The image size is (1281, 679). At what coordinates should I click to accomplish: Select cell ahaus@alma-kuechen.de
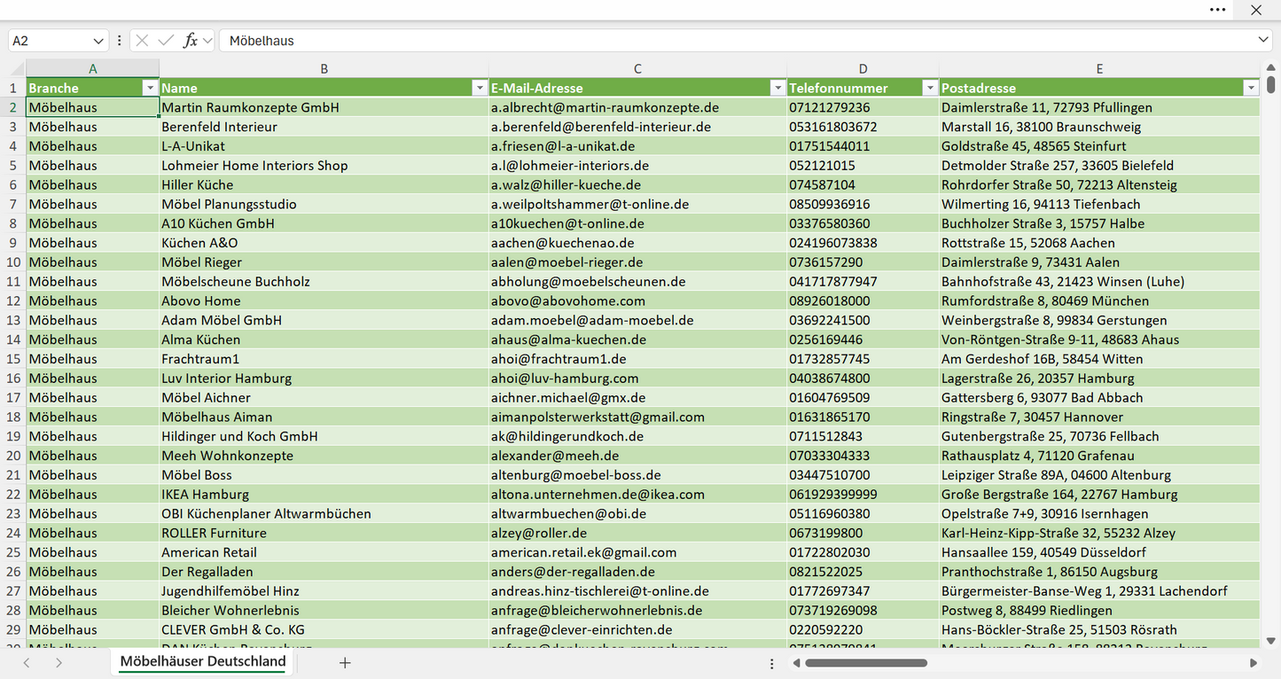pos(637,339)
